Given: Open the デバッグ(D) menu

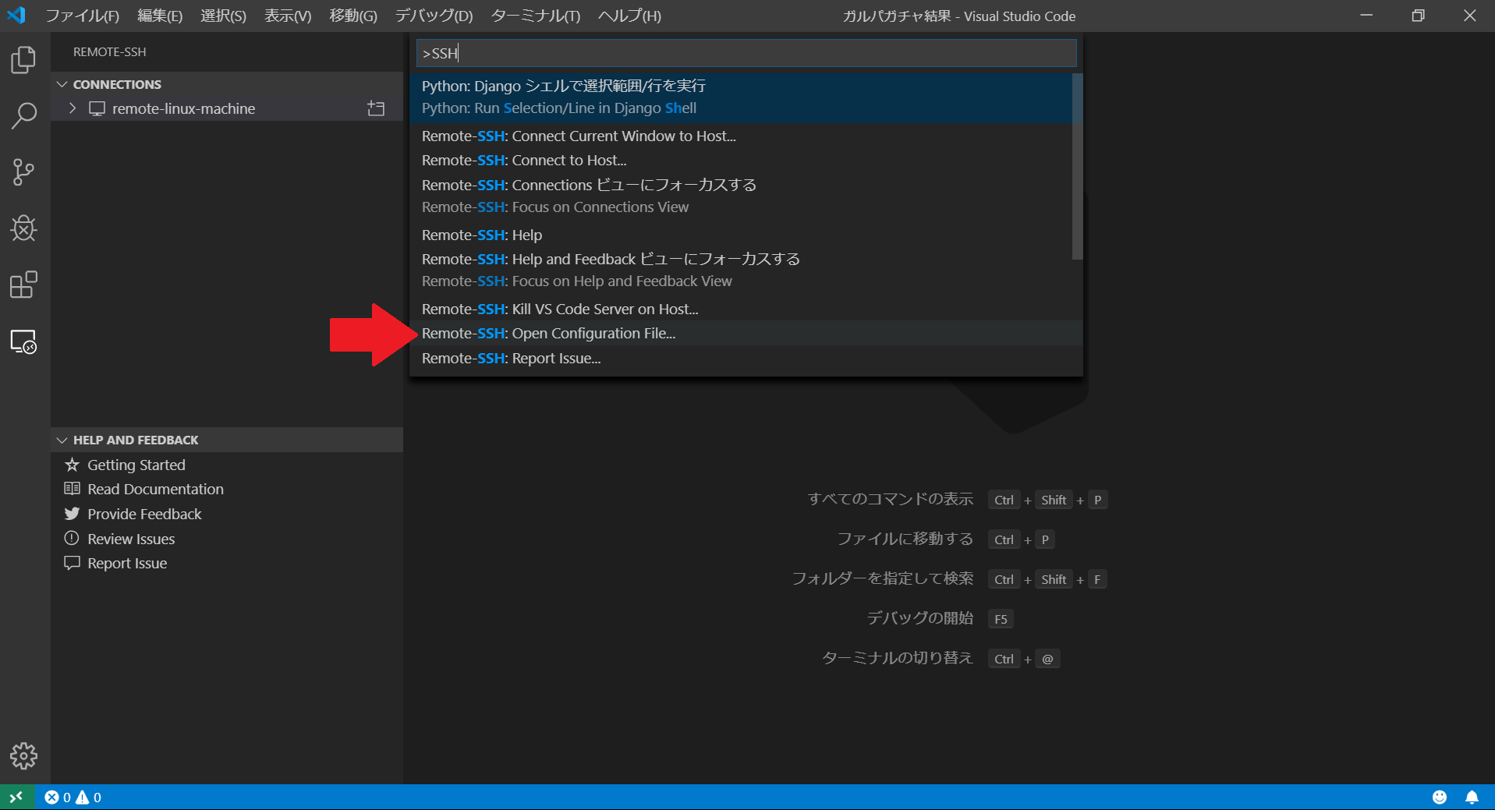Looking at the screenshot, I should [434, 16].
